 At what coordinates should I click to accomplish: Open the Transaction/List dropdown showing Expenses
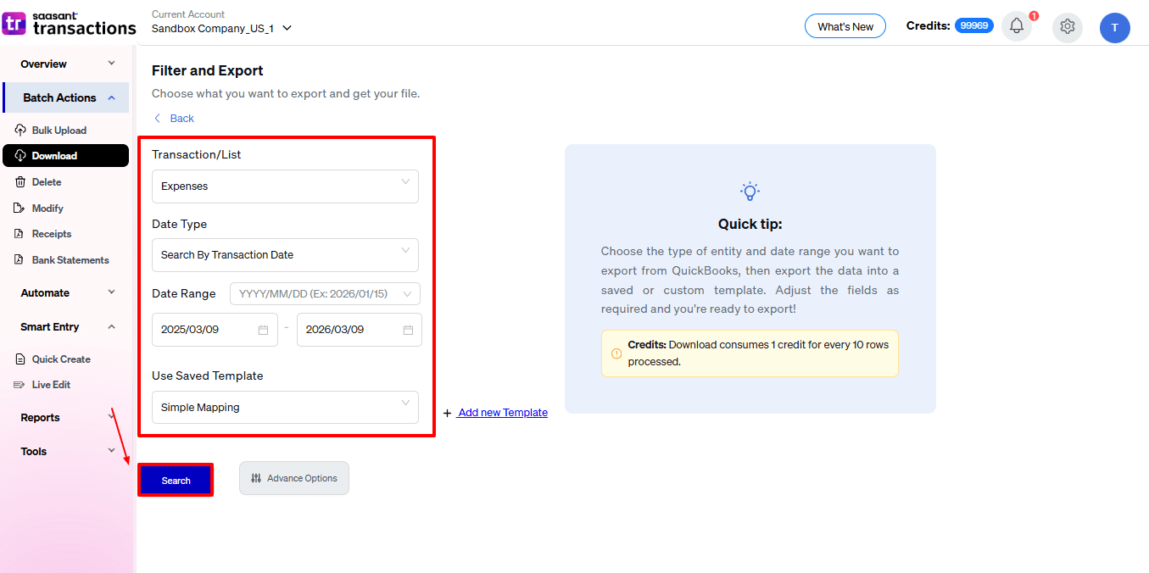(285, 186)
